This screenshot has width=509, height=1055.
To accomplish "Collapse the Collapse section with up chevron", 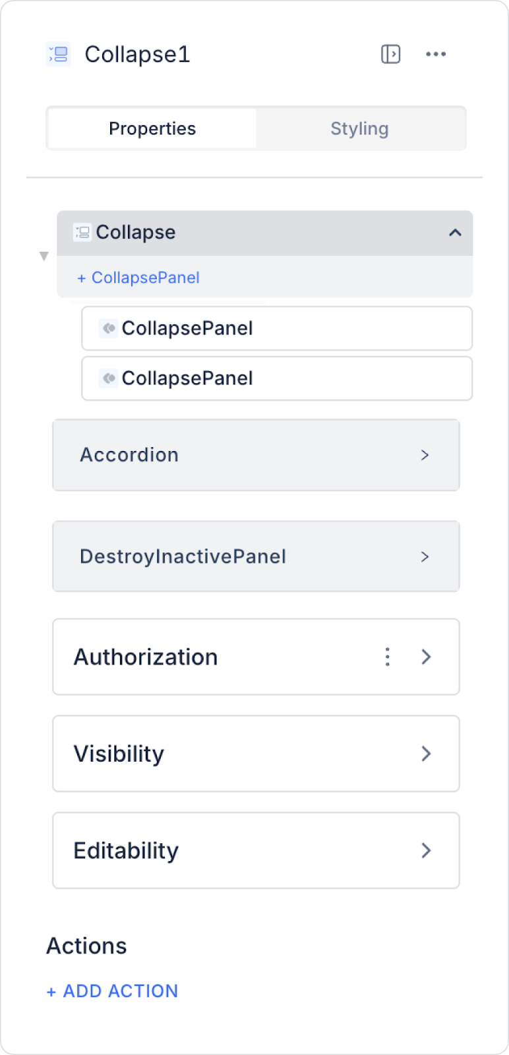I will [455, 233].
